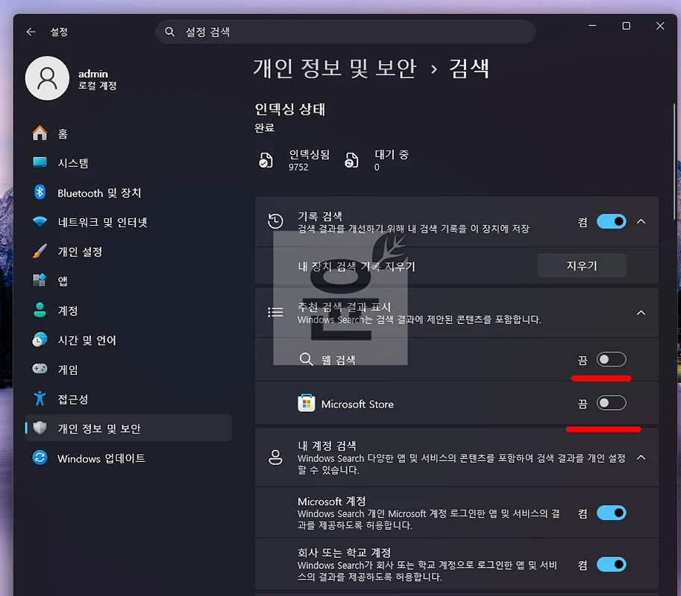Click 개인 정보 및 보안 breadcrumb link
The image size is (681, 596).
[335, 69]
